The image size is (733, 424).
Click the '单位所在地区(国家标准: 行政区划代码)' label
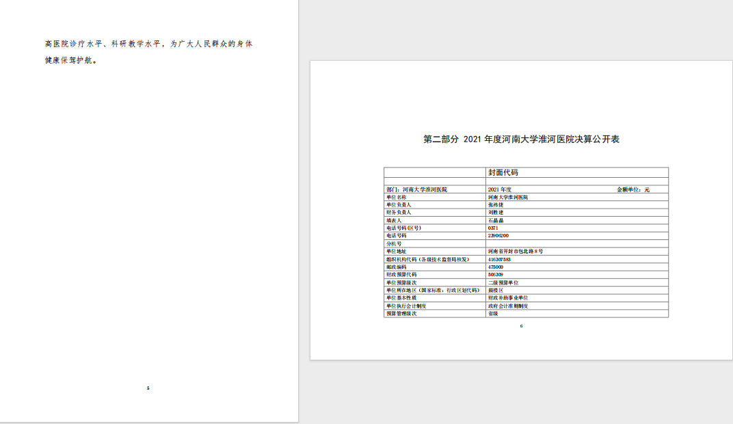pos(433,290)
